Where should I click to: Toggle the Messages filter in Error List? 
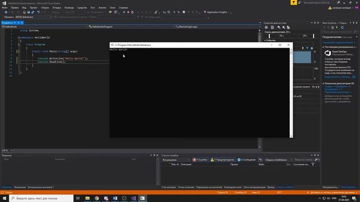click(246, 159)
